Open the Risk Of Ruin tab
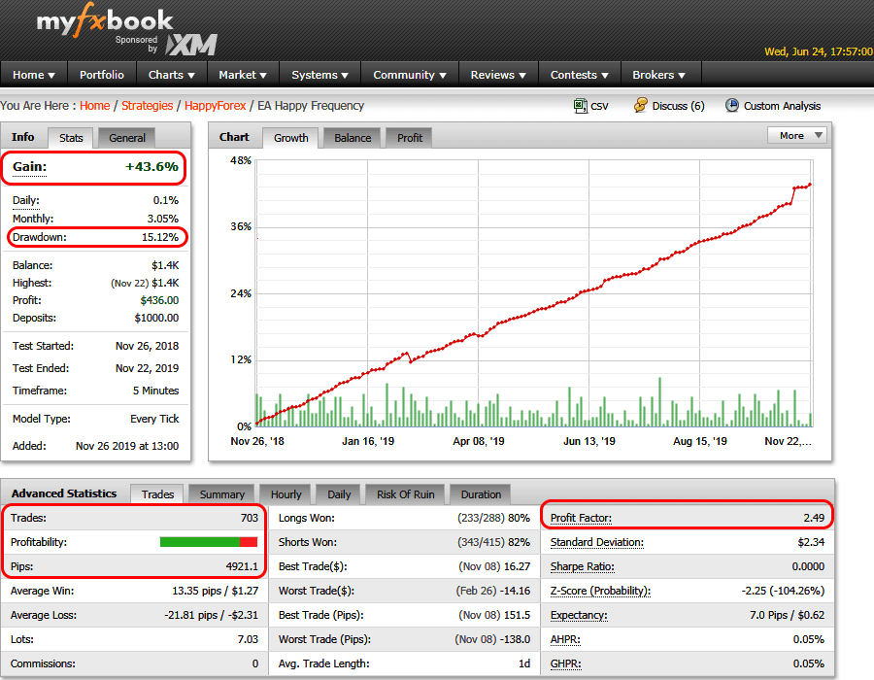 [404, 494]
